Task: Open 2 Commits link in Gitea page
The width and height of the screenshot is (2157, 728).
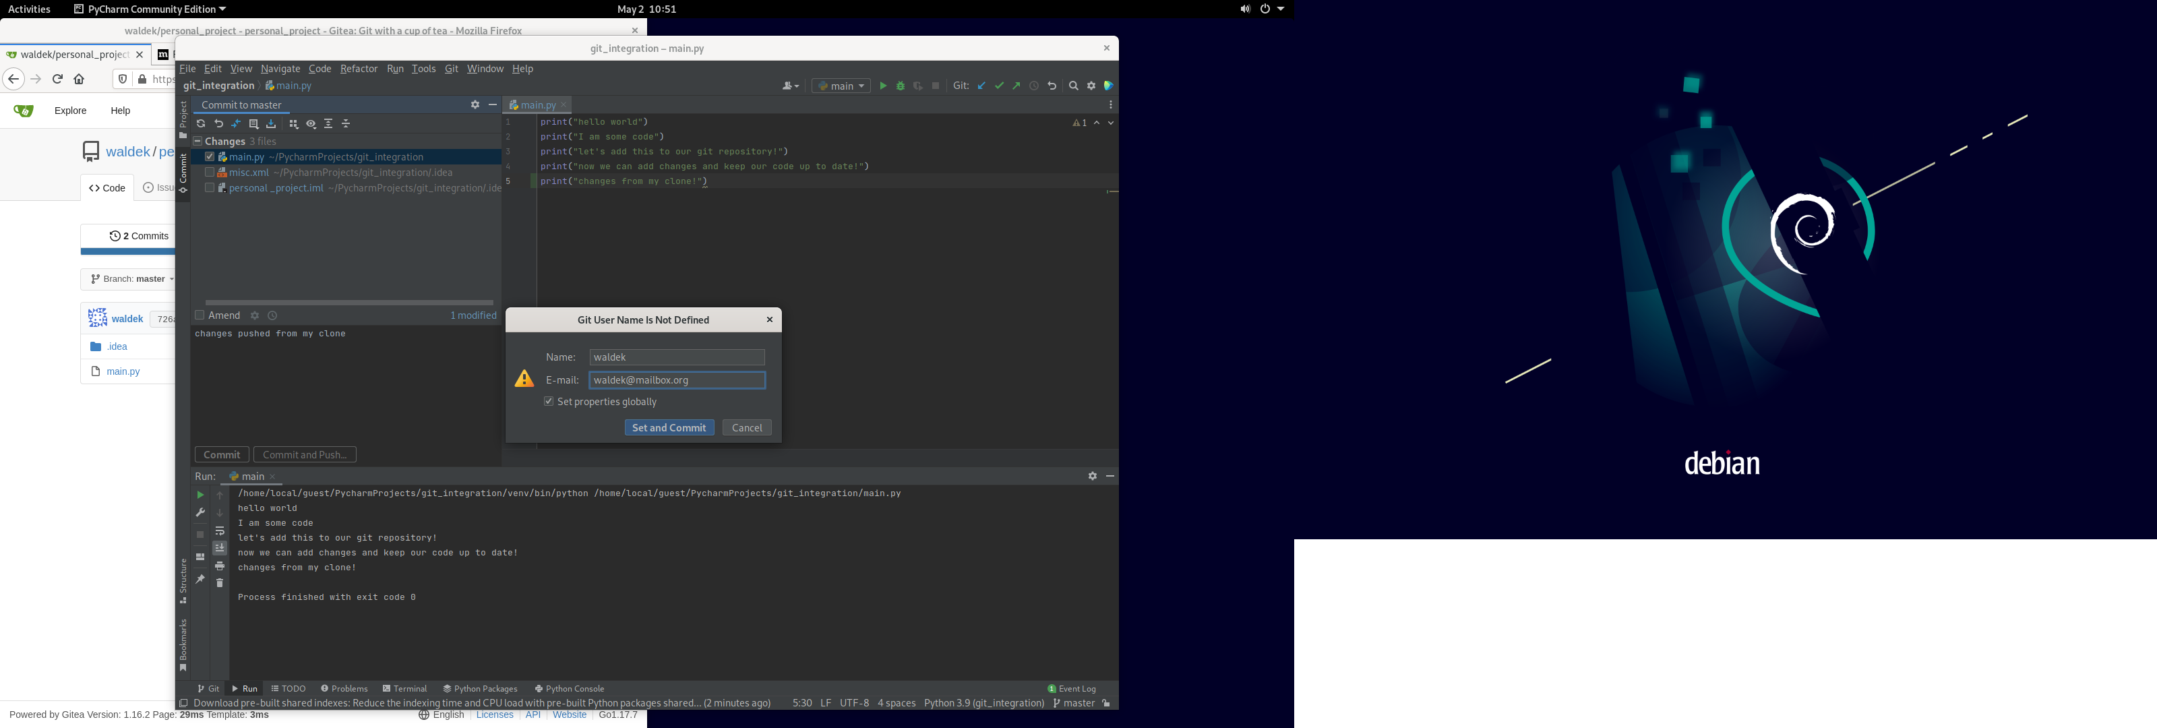Action: click(139, 236)
